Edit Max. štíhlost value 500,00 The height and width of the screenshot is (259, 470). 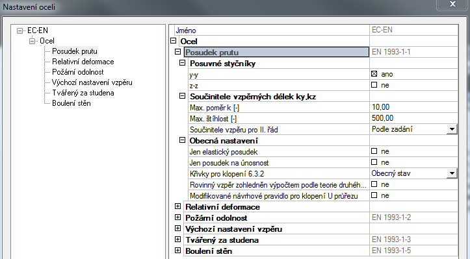pos(413,118)
